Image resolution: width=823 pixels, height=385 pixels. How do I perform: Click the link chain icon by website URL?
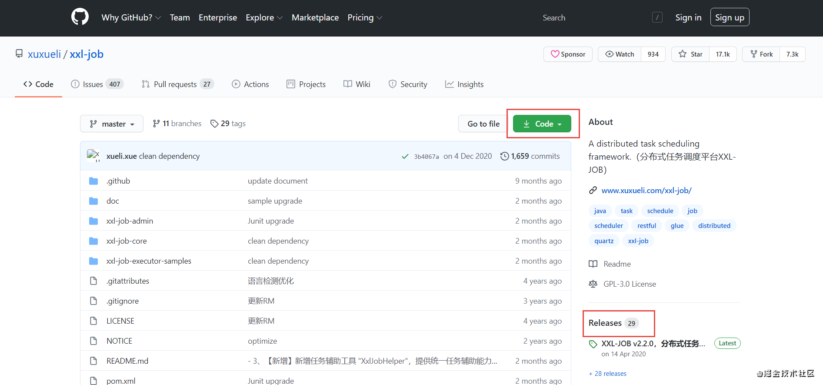click(x=593, y=191)
